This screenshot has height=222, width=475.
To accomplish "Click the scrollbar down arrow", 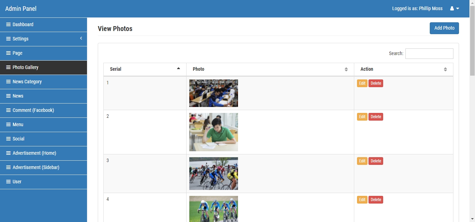I will [472, 219].
